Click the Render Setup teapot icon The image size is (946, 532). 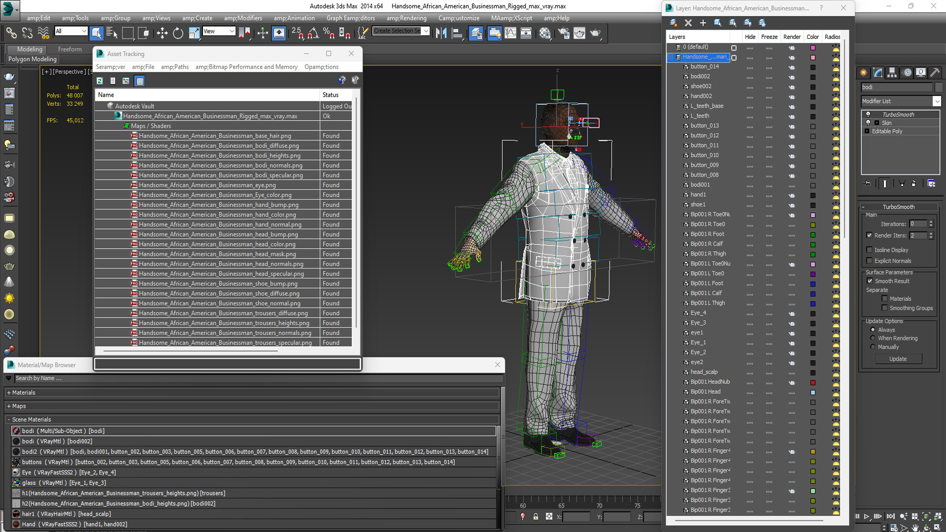564,33
